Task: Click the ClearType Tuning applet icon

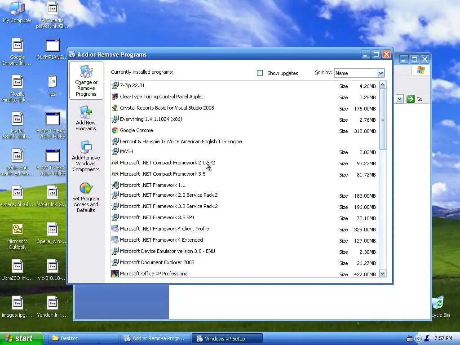Action: 115,97
